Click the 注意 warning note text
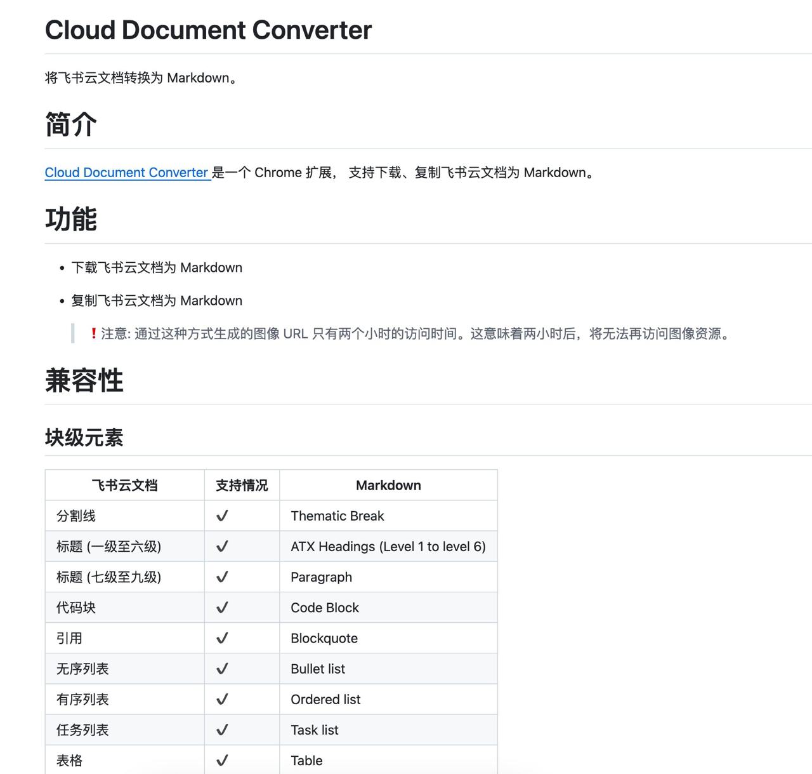The width and height of the screenshot is (812, 774). coord(416,333)
